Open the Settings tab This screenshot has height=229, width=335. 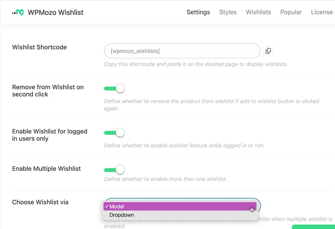point(198,12)
